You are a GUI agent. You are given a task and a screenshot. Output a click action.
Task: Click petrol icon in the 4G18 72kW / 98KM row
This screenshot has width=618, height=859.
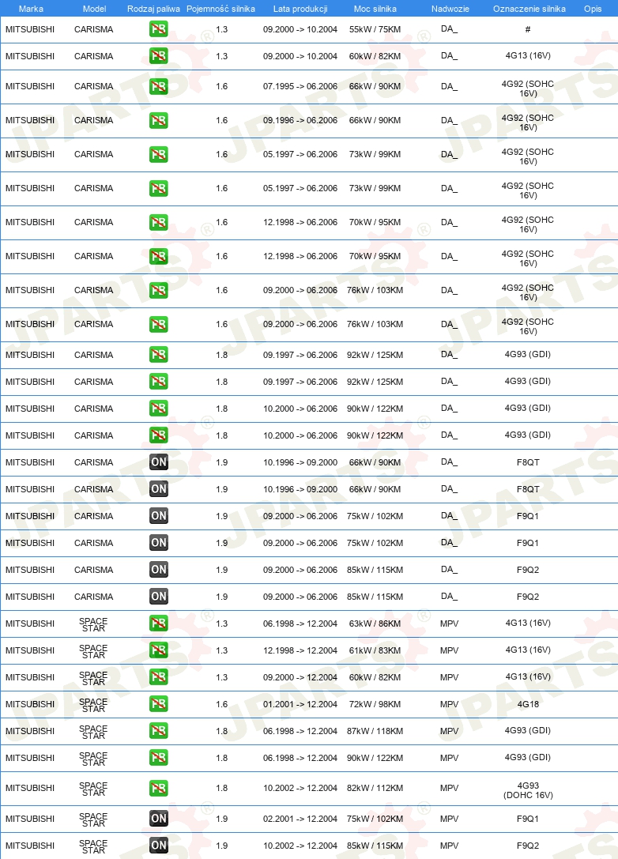pos(158,704)
